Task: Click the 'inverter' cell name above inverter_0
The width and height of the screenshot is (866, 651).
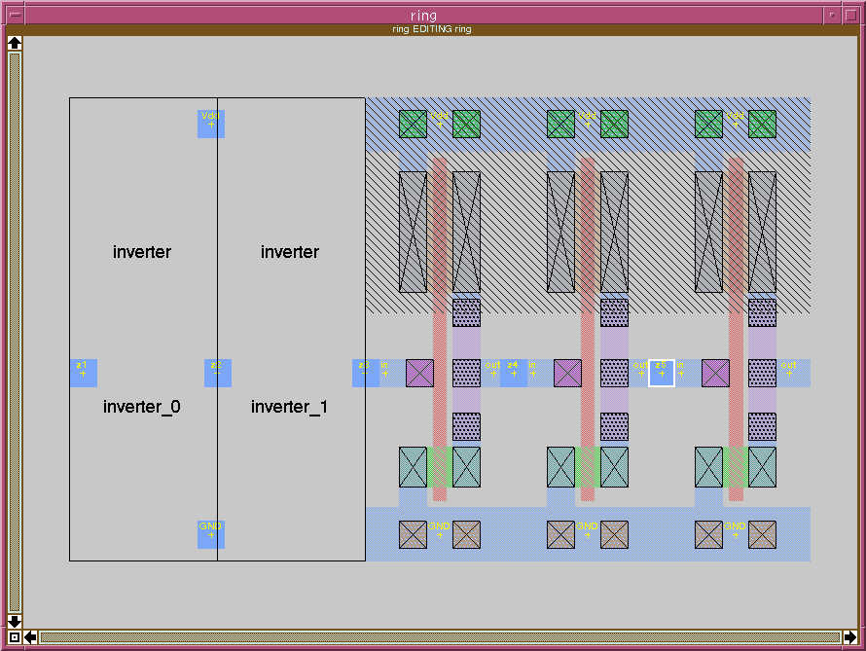Action: (x=142, y=252)
